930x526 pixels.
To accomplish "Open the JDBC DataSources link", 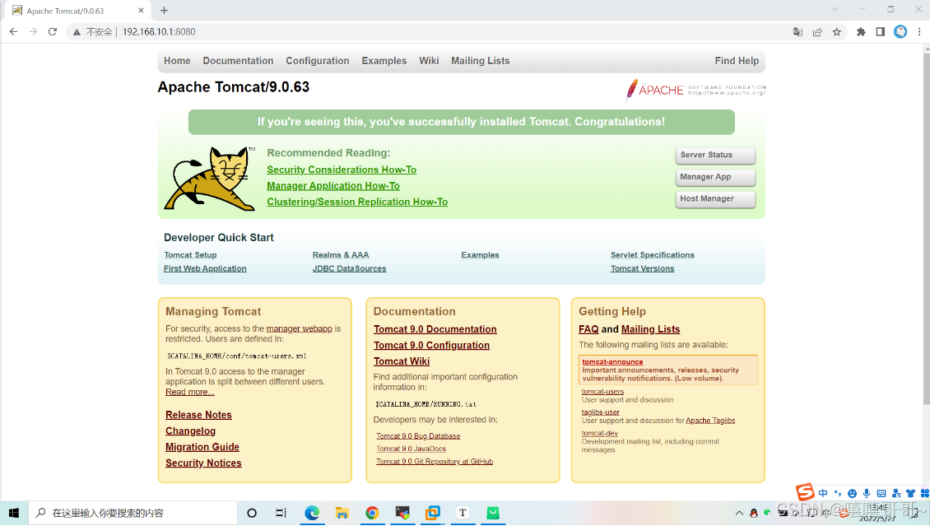I will pos(349,268).
